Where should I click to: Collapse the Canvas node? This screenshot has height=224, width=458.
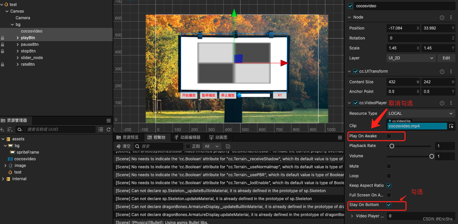click(7, 11)
